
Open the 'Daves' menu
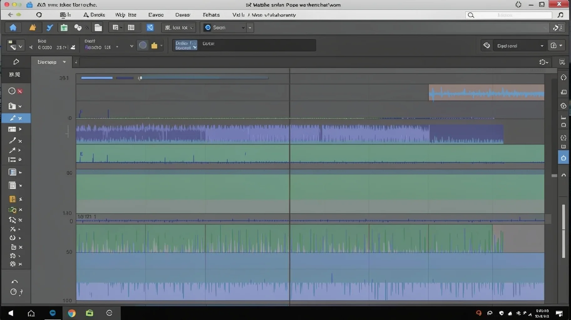pyautogui.click(x=183, y=15)
